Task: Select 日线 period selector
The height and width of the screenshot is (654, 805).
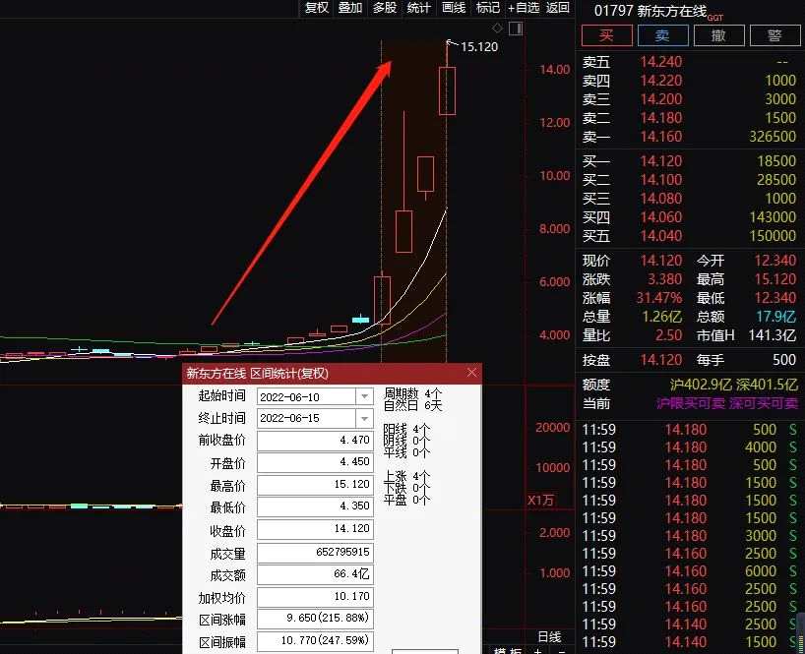Action: [549, 637]
